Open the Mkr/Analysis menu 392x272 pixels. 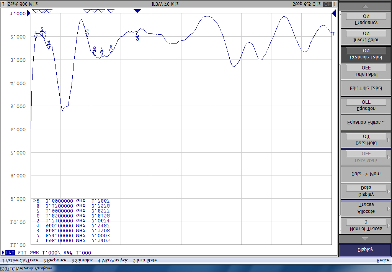click(113, 260)
